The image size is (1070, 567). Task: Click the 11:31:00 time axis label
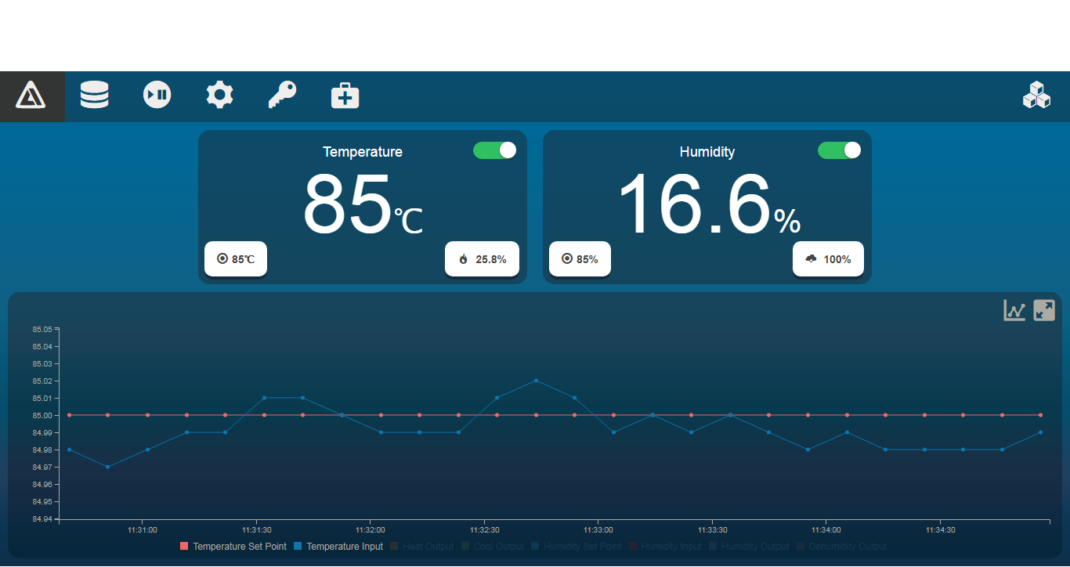coord(143,530)
